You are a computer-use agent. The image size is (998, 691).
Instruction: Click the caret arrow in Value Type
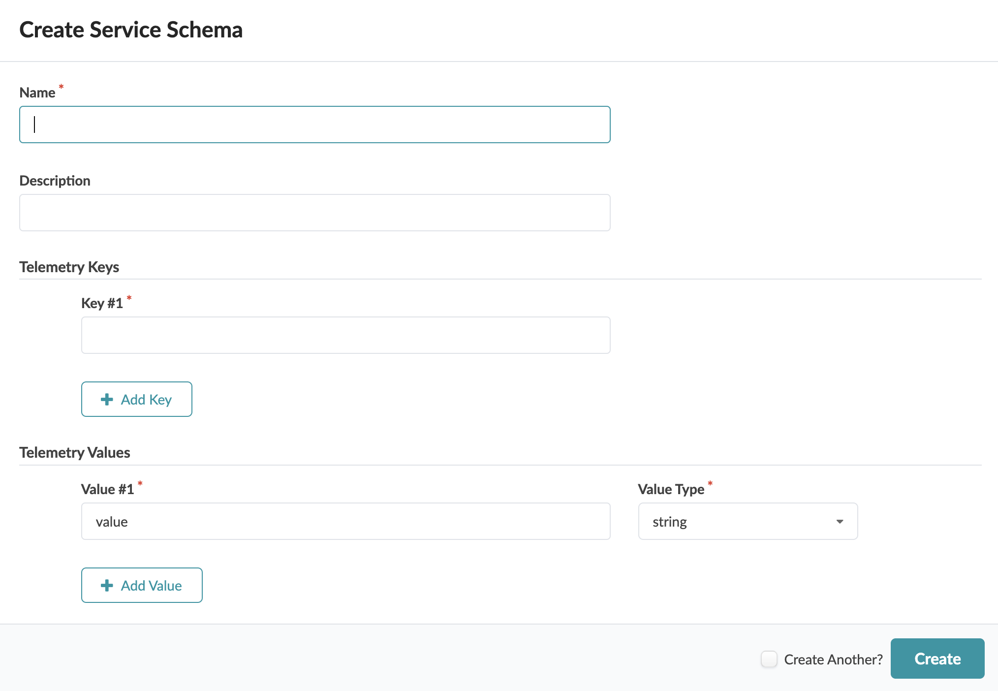[x=840, y=522]
